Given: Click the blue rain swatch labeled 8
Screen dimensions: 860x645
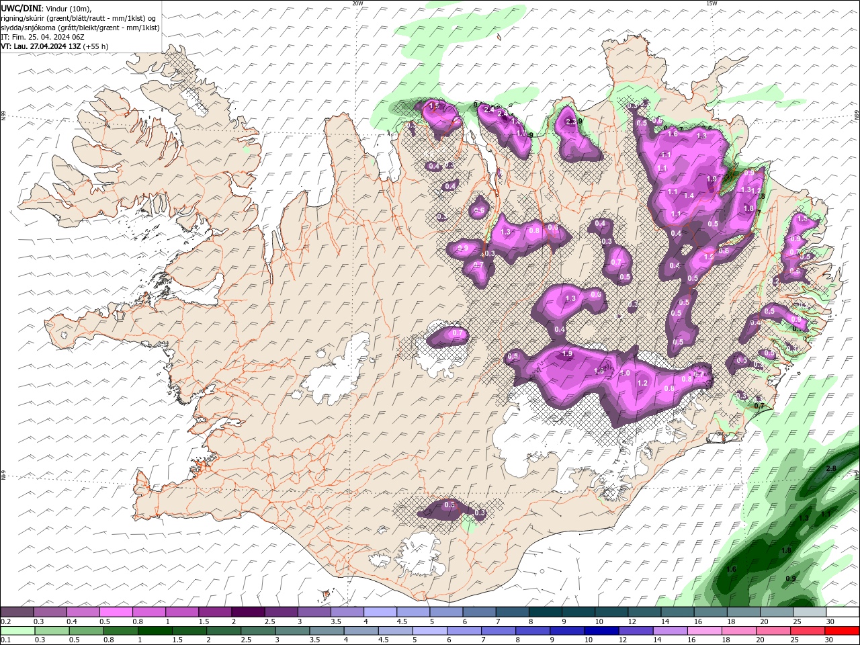Looking at the screenshot, I should [x=532, y=631].
